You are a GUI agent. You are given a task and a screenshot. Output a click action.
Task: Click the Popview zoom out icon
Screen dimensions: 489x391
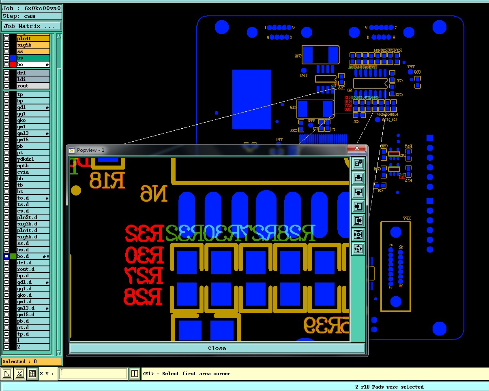tap(358, 249)
